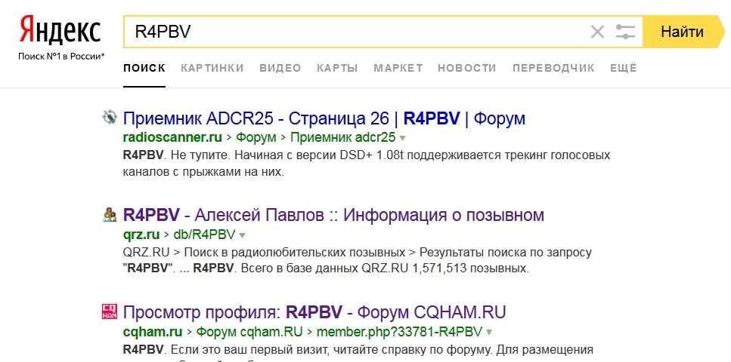Open the Маркет tab

[398, 68]
